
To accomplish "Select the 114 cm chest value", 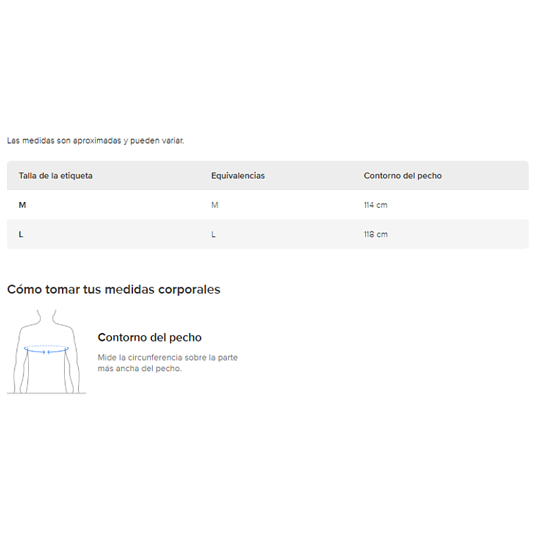I will pos(376,205).
